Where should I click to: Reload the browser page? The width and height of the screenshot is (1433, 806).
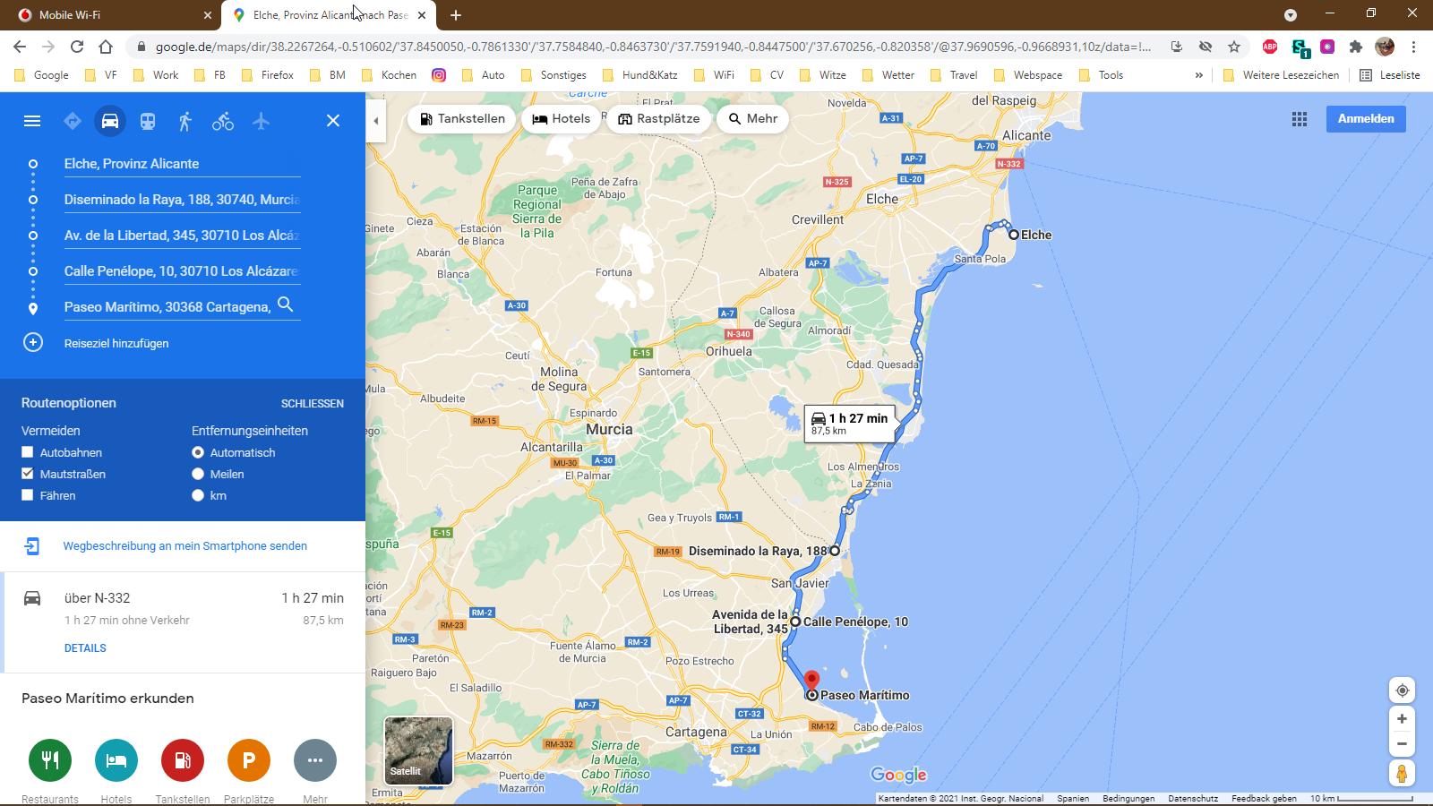pyautogui.click(x=77, y=47)
